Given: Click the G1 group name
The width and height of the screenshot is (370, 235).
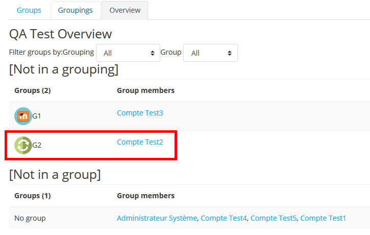Looking at the screenshot, I should (36, 116).
